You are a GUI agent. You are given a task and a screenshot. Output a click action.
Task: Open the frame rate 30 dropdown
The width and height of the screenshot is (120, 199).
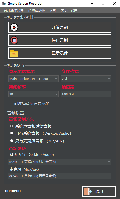click(x=34, y=94)
